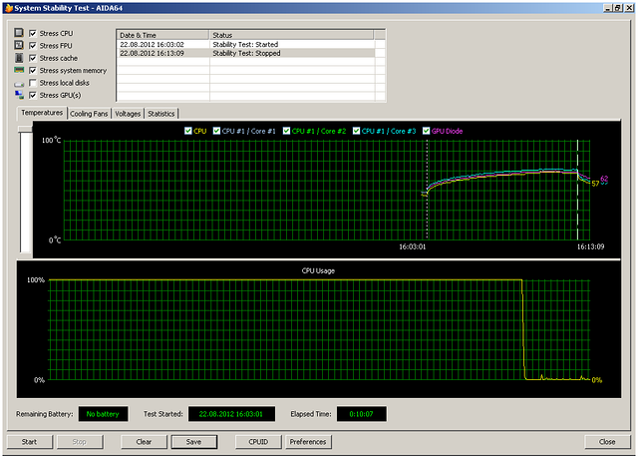Select the Stability Test: Stopped log row
The height and width of the screenshot is (456, 638).
tap(244, 53)
